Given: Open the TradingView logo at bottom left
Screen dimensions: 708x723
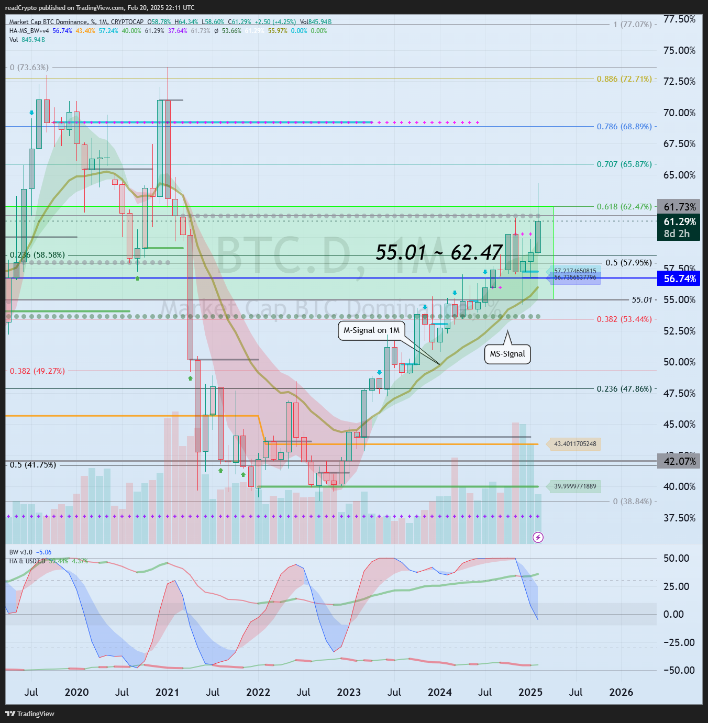Looking at the screenshot, I should tap(30, 714).
